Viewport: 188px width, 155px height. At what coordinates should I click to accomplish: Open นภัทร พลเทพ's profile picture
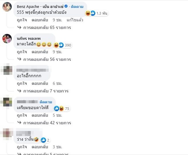(x=7, y=39)
